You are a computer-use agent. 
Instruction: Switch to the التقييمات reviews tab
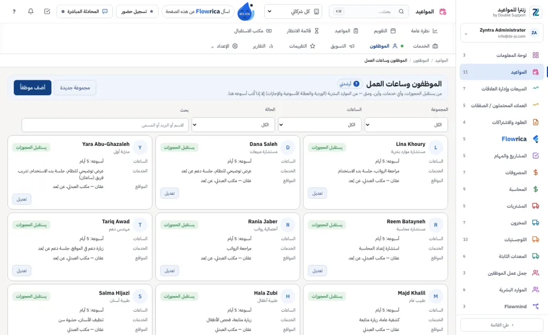(302, 46)
